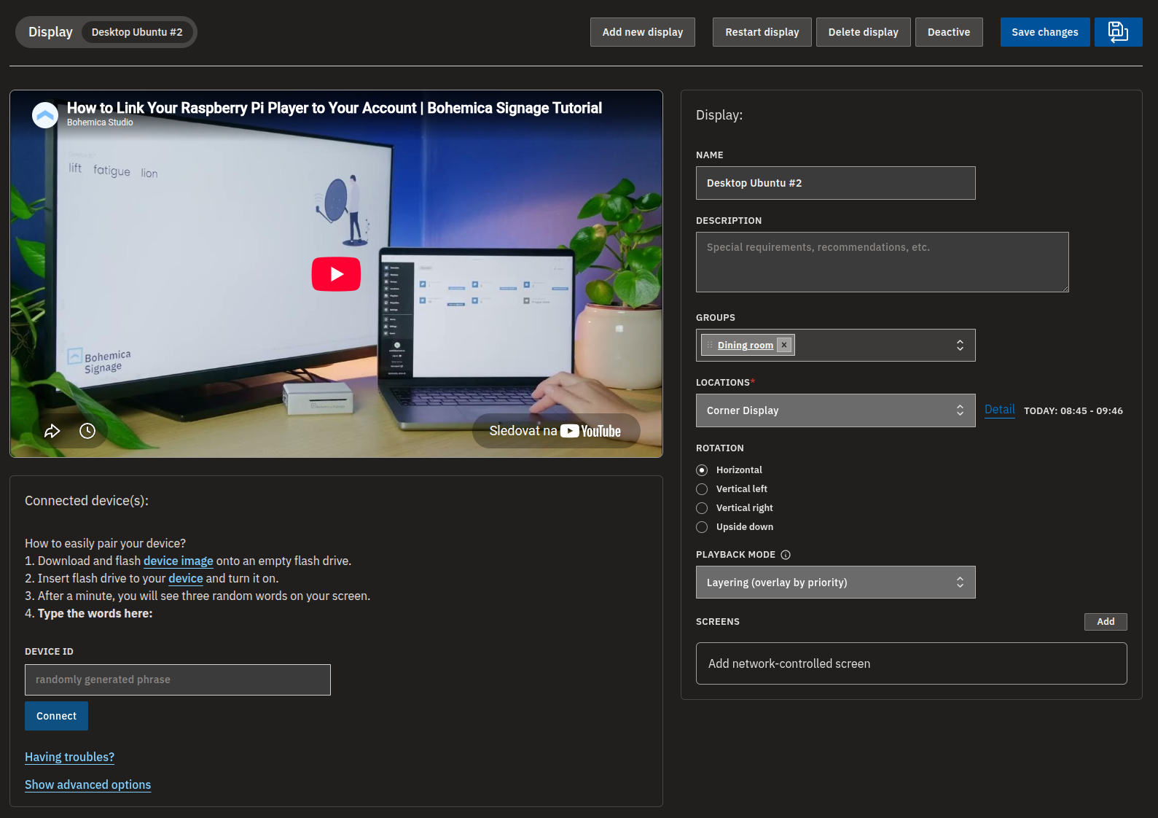Open the Show advanced options link
This screenshot has height=818, width=1158.
(x=87, y=784)
